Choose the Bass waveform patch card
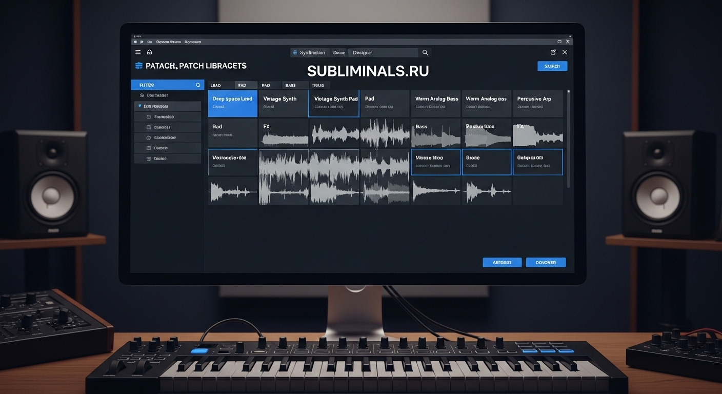Screen dimensions: 722x394 [435, 133]
